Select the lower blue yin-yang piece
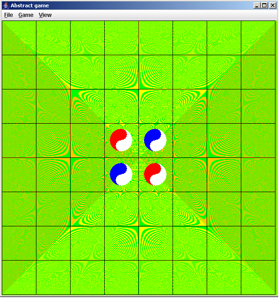 [121, 174]
